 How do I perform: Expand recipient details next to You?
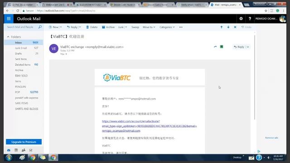[66, 54]
